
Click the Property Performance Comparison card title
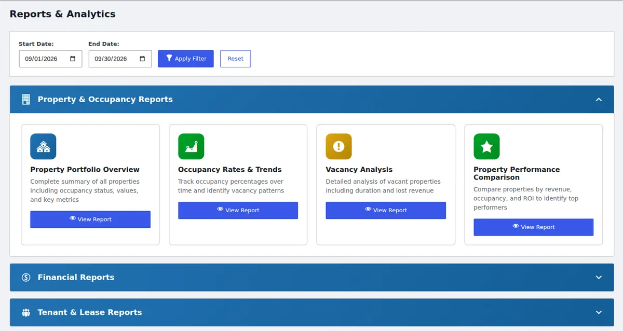coord(517,173)
